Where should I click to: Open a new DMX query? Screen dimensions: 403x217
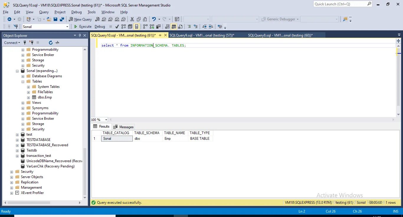(x=110, y=19)
